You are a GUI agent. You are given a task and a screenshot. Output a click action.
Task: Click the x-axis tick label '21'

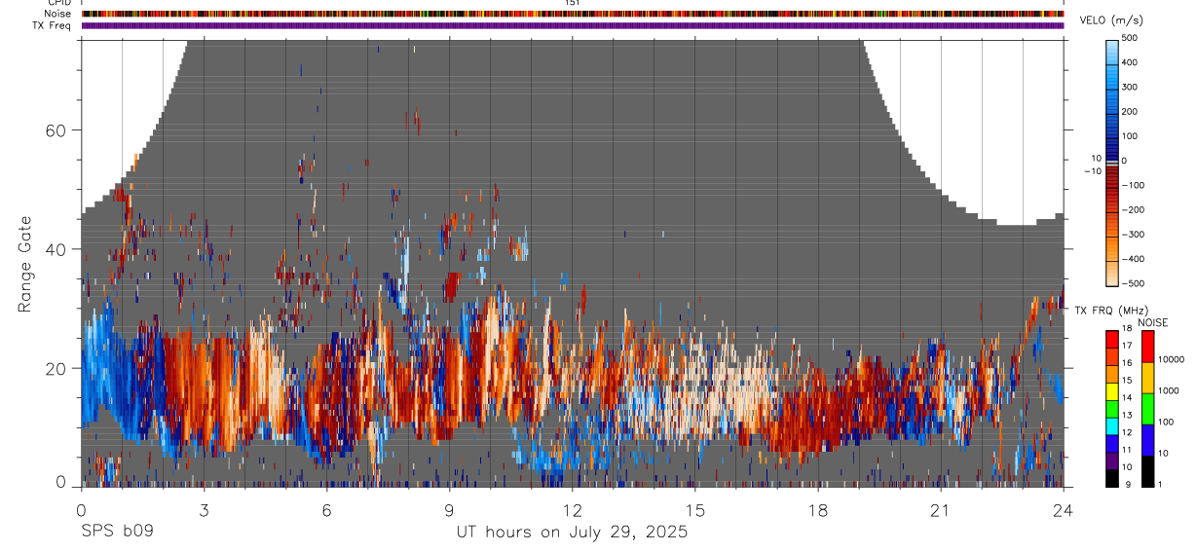click(x=940, y=510)
